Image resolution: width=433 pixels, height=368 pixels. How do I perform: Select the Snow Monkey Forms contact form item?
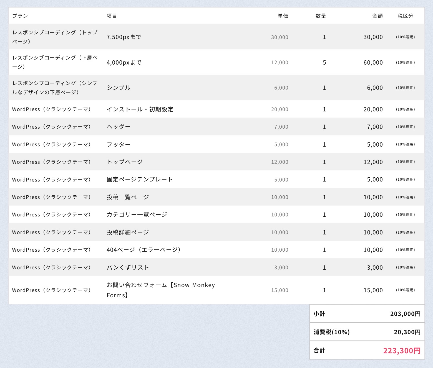coord(161,290)
